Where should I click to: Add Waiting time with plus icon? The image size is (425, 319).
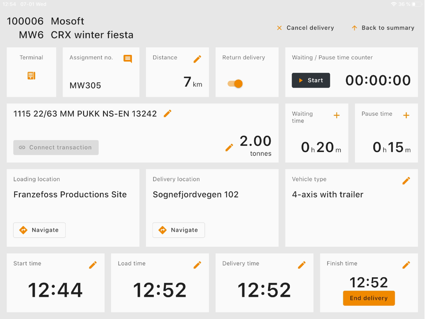[337, 115]
